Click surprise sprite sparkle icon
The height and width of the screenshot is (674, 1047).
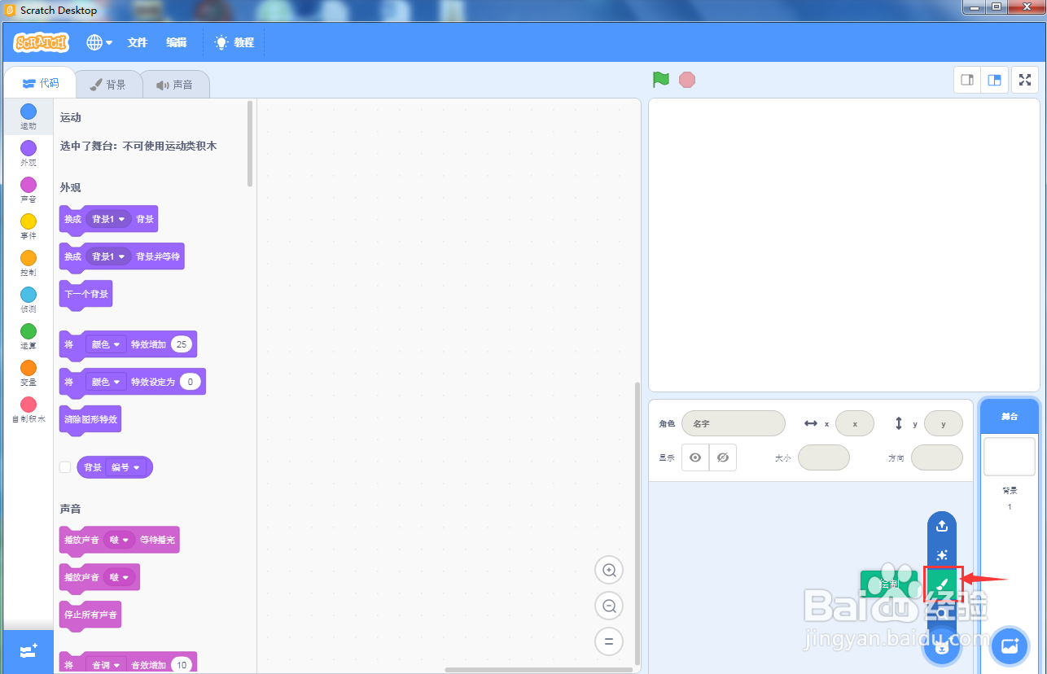[x=942, y=555]
